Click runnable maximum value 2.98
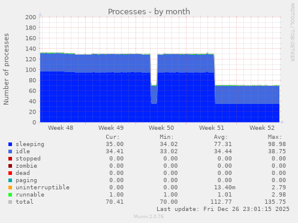This screenshot has height=223, width=298. click(x=279, y=195)
